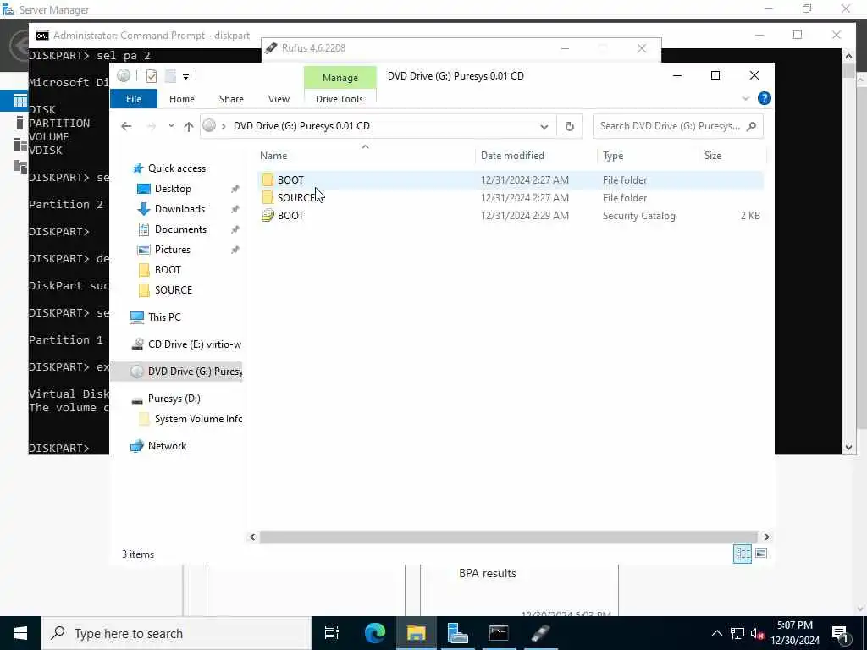The height and width of the screenshot is (650, 867).
Task: Sort by the Name column header
Action: [273, 156]
